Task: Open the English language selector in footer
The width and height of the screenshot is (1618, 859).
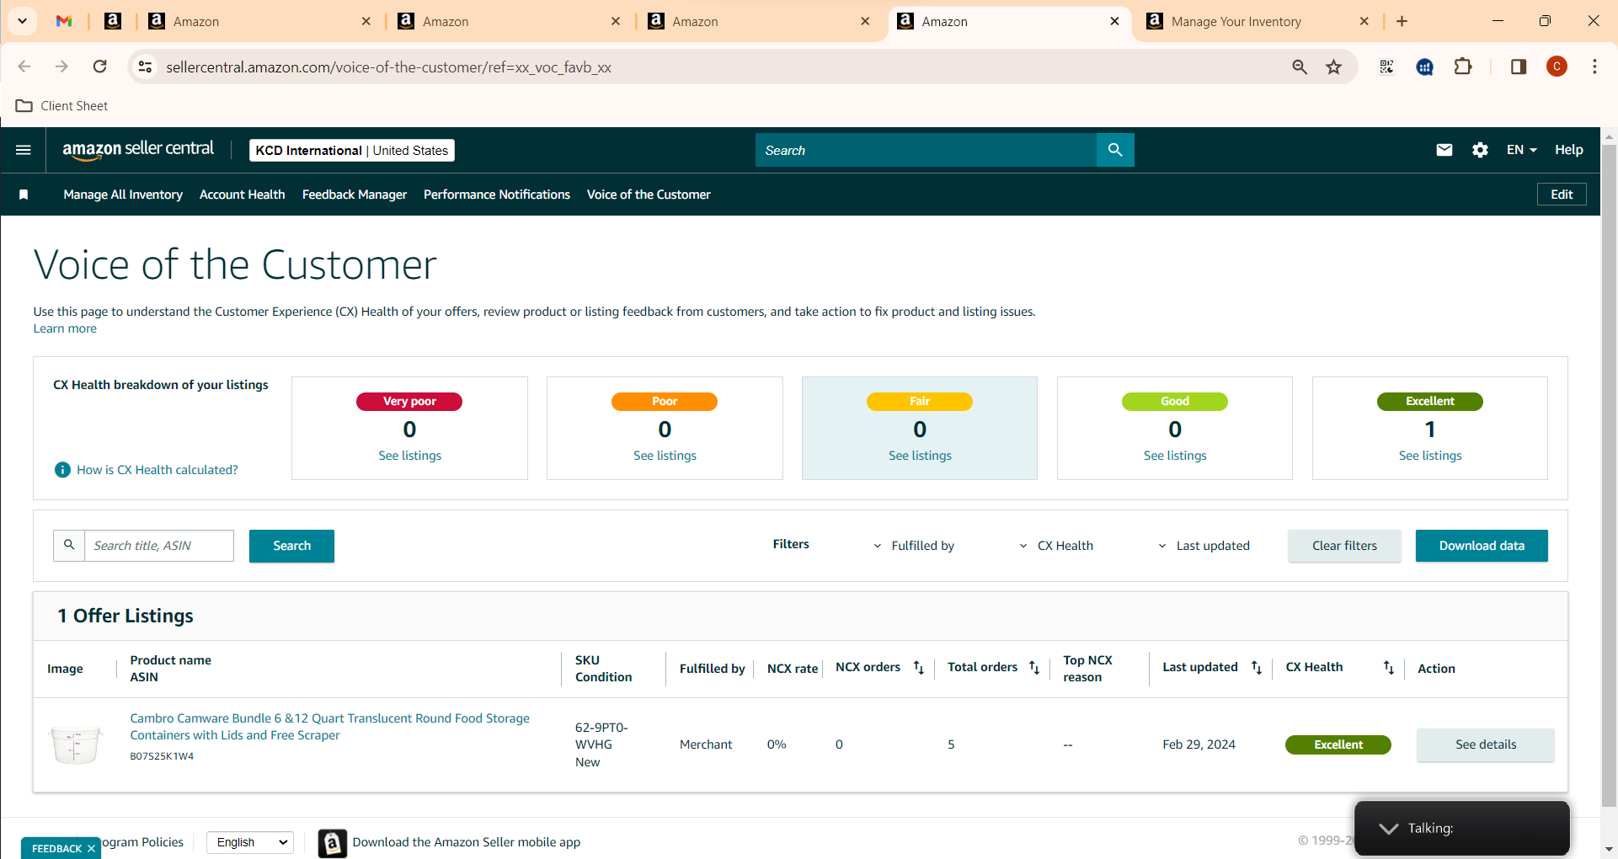Action: pos(250,842)
